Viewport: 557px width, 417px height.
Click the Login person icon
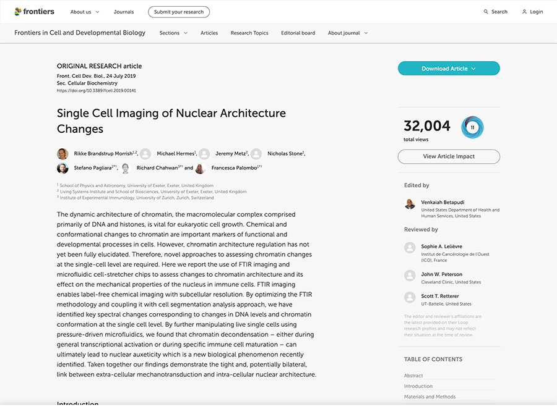click(x=524, y=12)
